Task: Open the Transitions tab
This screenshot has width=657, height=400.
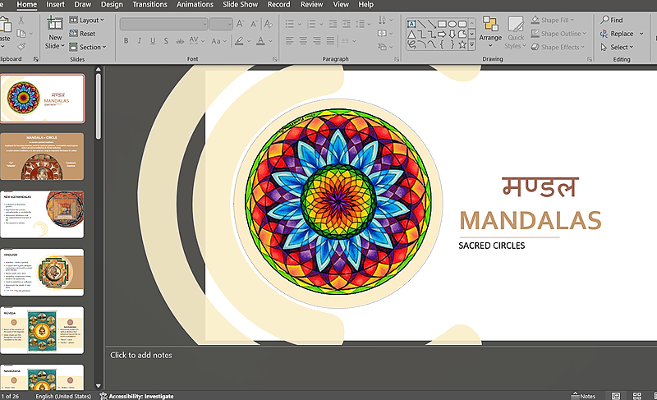Action: tap(150, 4)
